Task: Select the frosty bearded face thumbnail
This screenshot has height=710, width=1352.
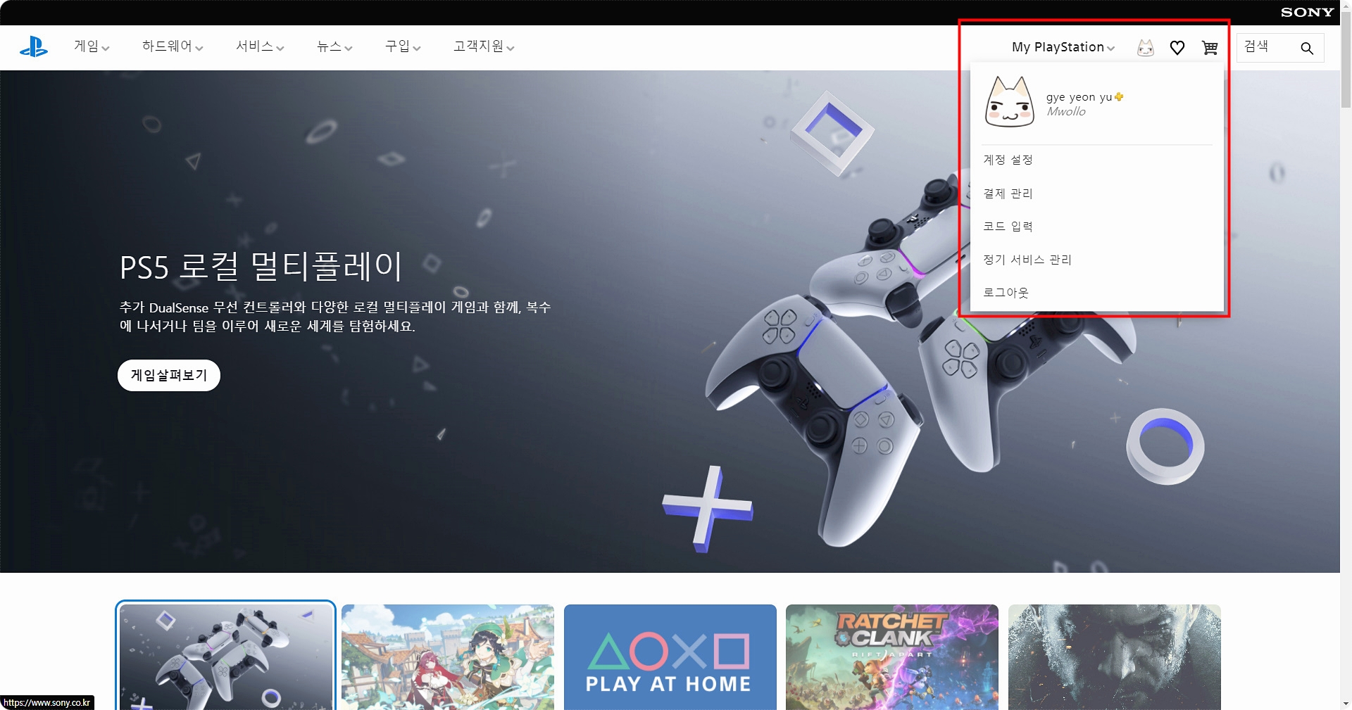Action: click(1115, 657)
